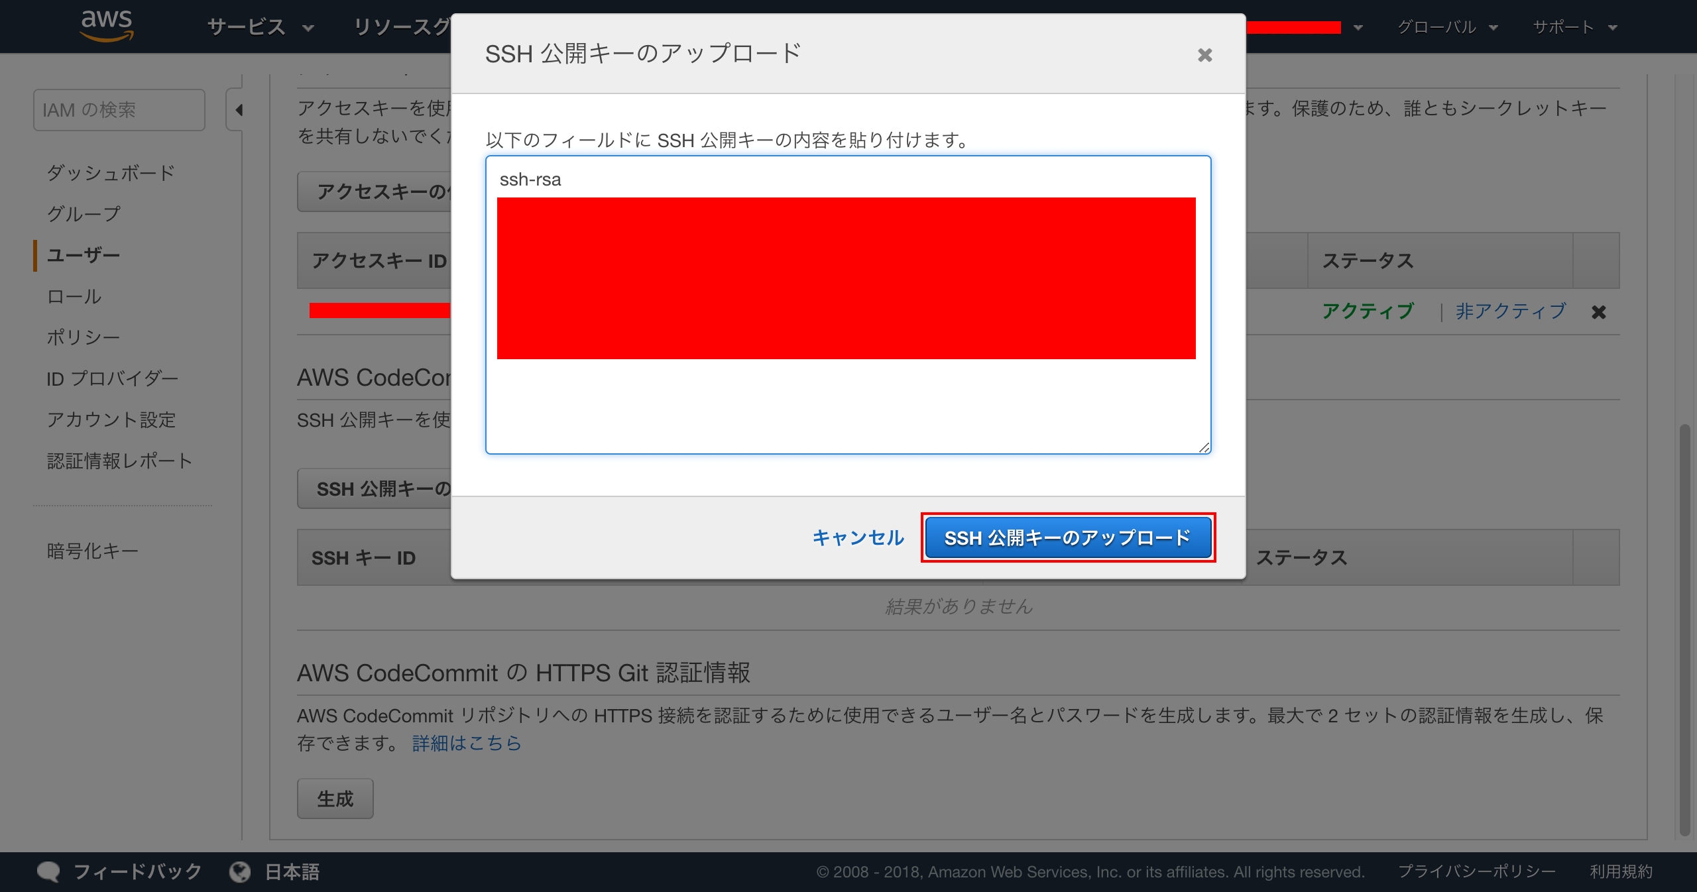Click the 詳細はこちら link
Screen dimensions: 1697x892
coord(467,743)
